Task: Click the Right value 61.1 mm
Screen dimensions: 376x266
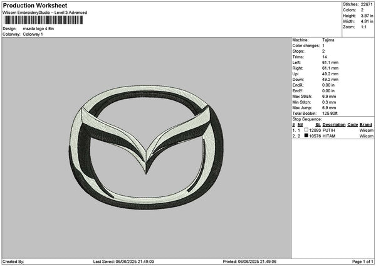Action: tap(330, 68)
